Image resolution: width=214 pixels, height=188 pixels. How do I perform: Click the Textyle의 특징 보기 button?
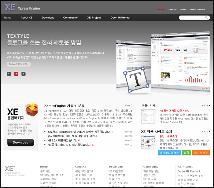(x=19, y=64)
